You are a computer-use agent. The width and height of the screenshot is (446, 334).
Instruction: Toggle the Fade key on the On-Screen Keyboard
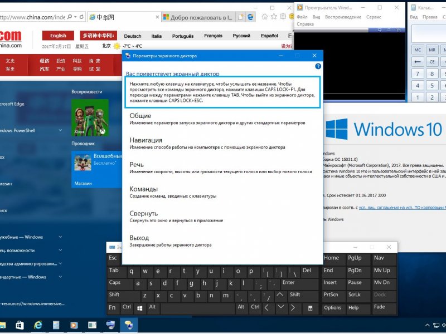pos(384,308)
